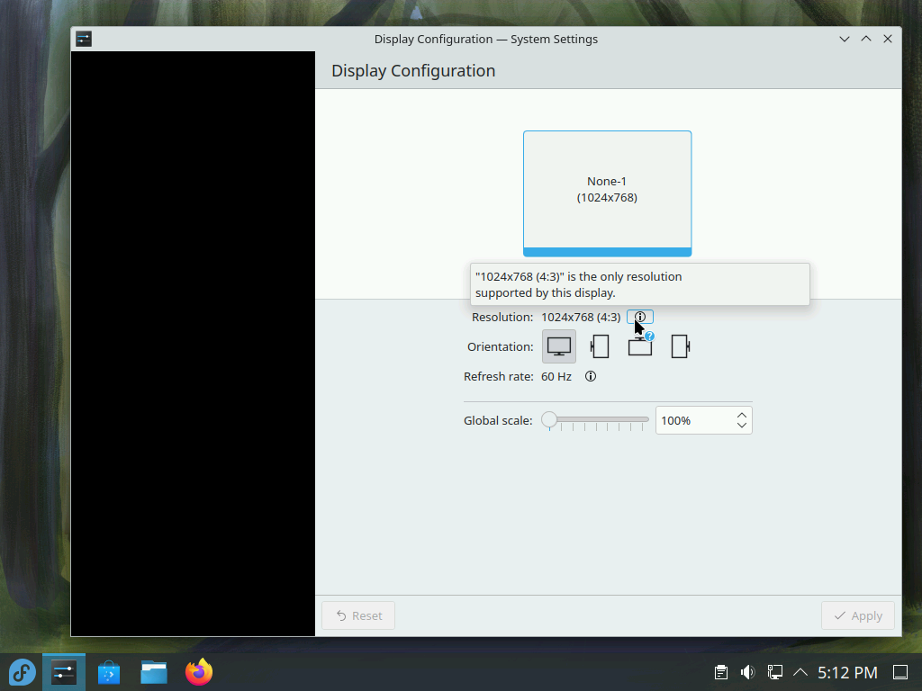Open the clipboard tray icon
Viewport: 922px width, 691px height.
(721, 672)
